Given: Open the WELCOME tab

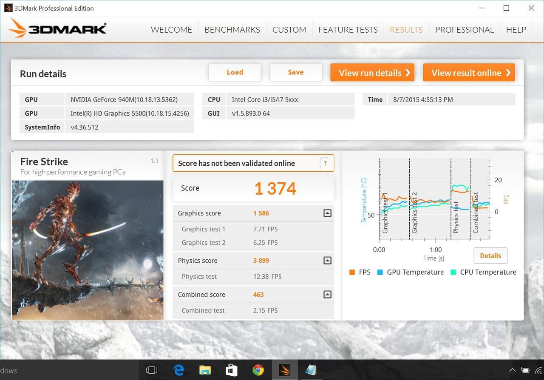Looking at the screenshot, I should tap(171, 30).
